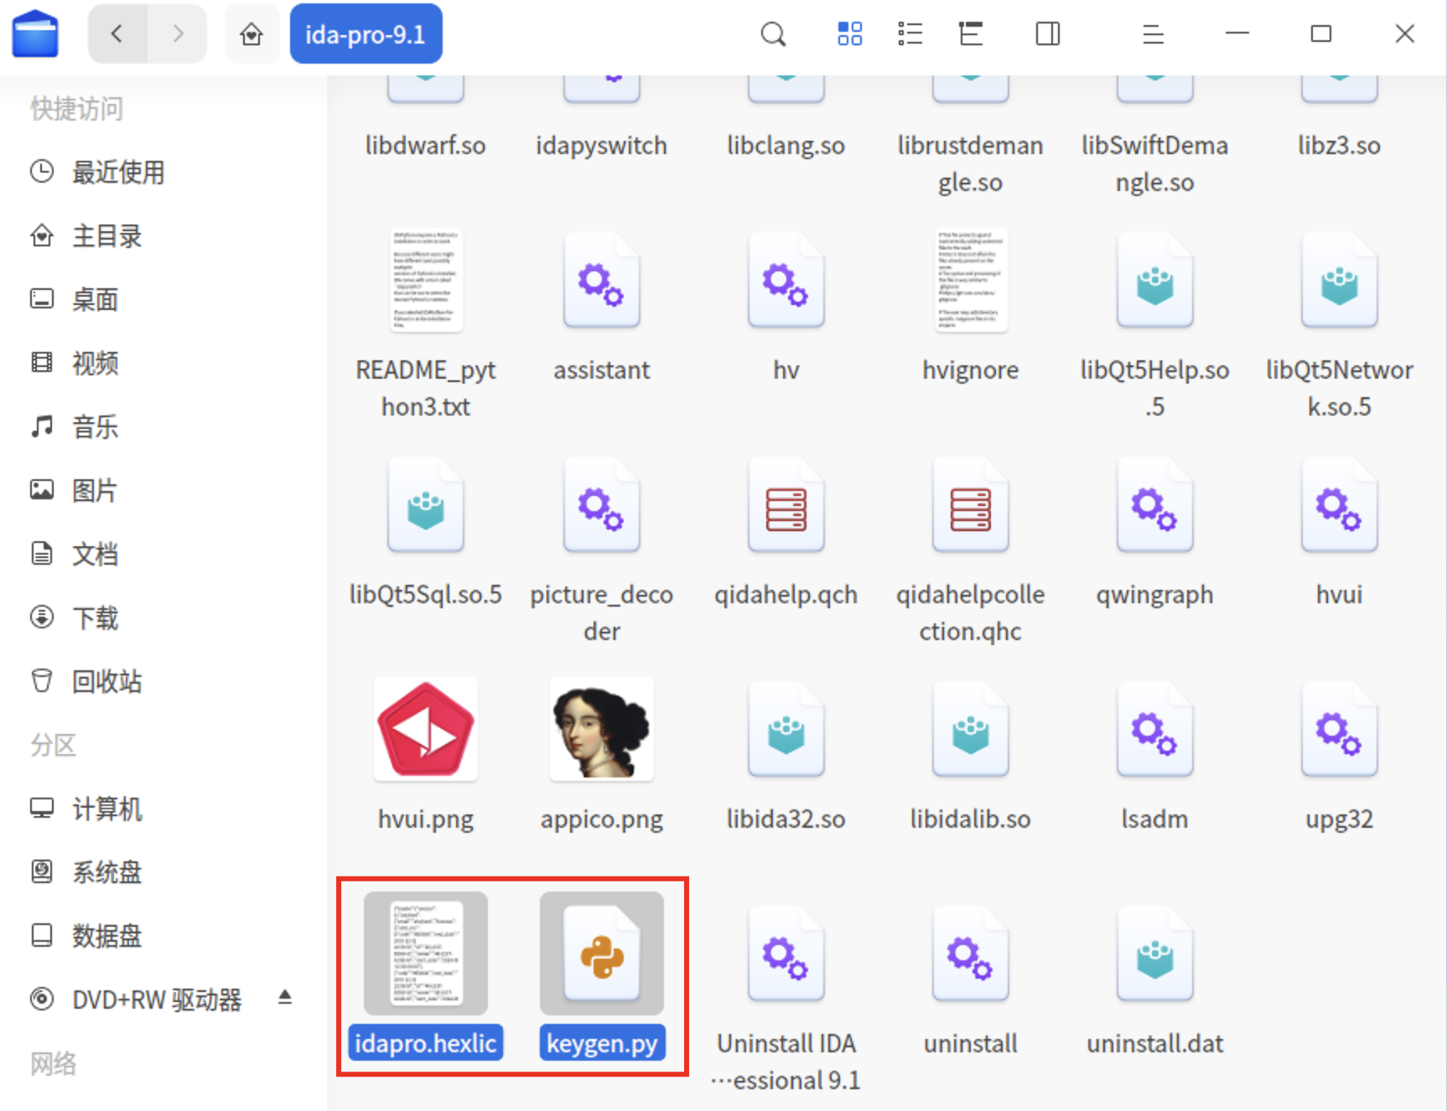Image resolution: width=1447 pixels, height=1111 pixels.
Task: Select upg32 executable icon
Action: pyautogui.click(x=1340, y=730)
